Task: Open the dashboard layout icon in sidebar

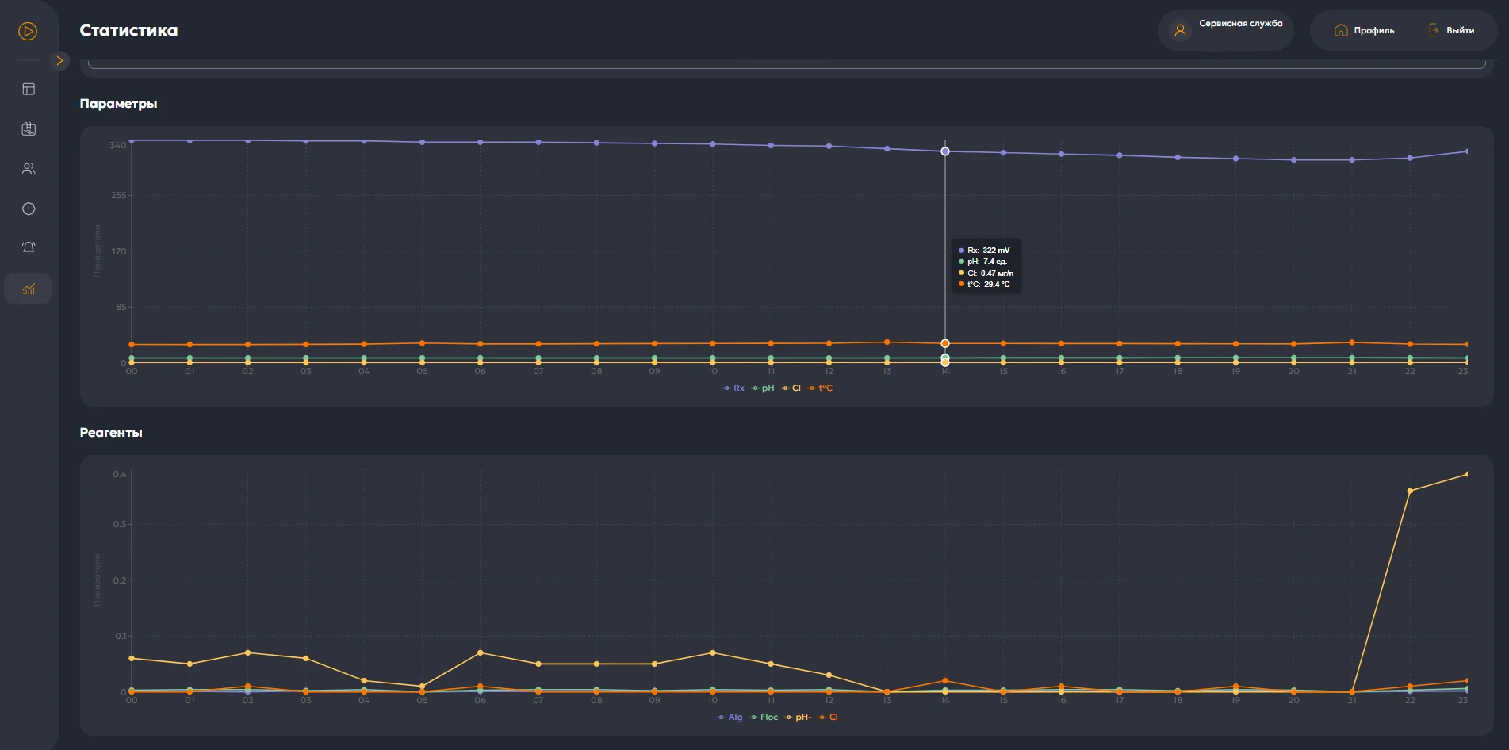Action: pyautogui.click(x=29, y=90)
